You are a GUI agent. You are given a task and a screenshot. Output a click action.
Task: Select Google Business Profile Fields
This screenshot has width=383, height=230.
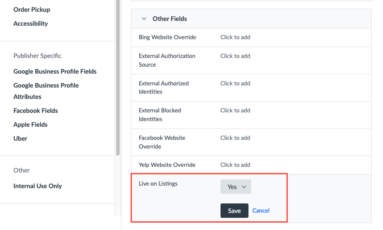pyautogui.click(x=55, y=71)
